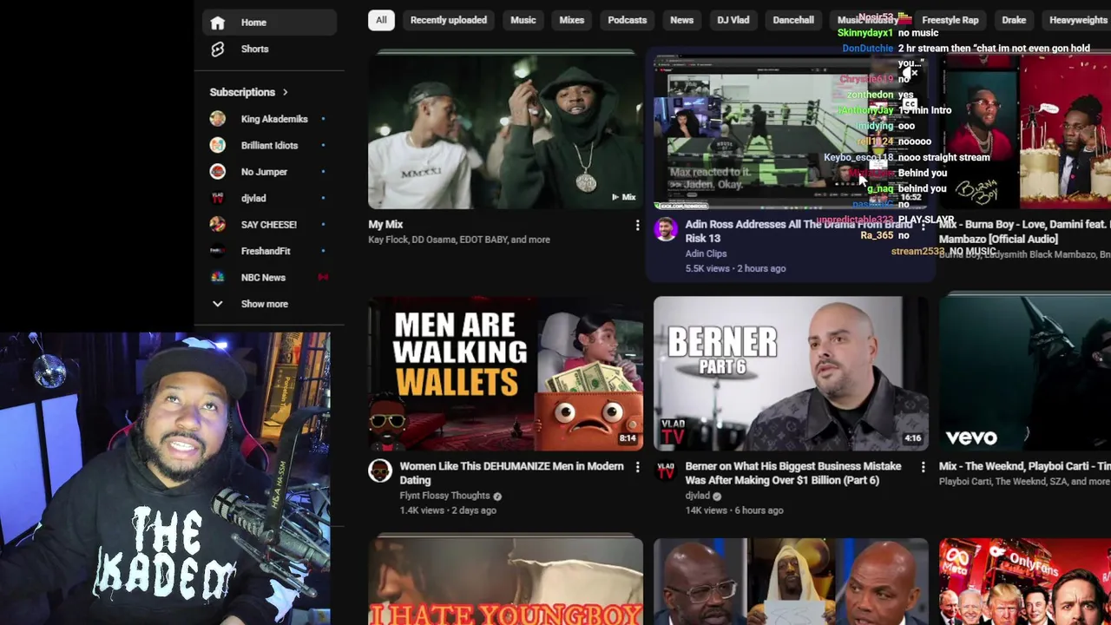Click VladTV avatar beside Berner video
Screen dimensions: 1111x625
[x=666, y=470]
